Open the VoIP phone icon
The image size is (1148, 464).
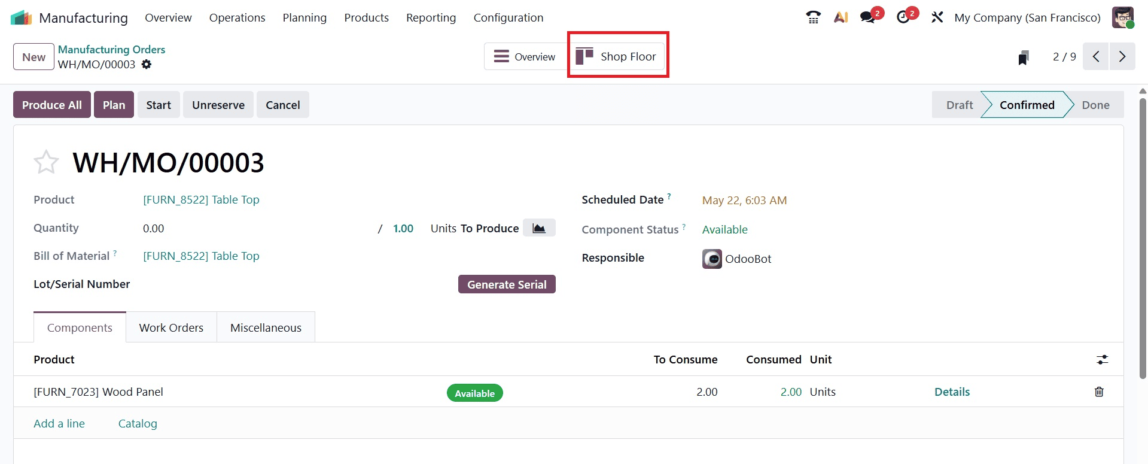[x=813, y=17]
